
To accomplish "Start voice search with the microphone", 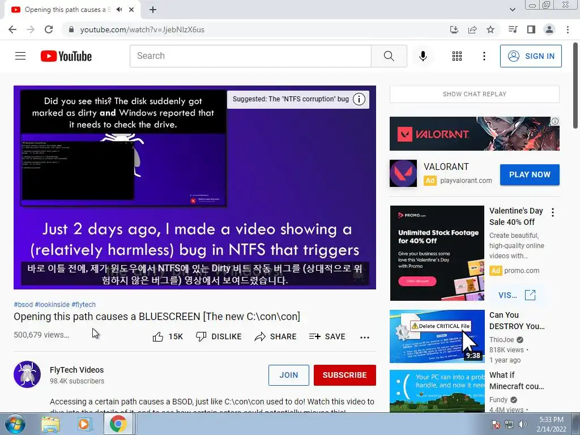I will pyautogui.click(x=423, y=56).
